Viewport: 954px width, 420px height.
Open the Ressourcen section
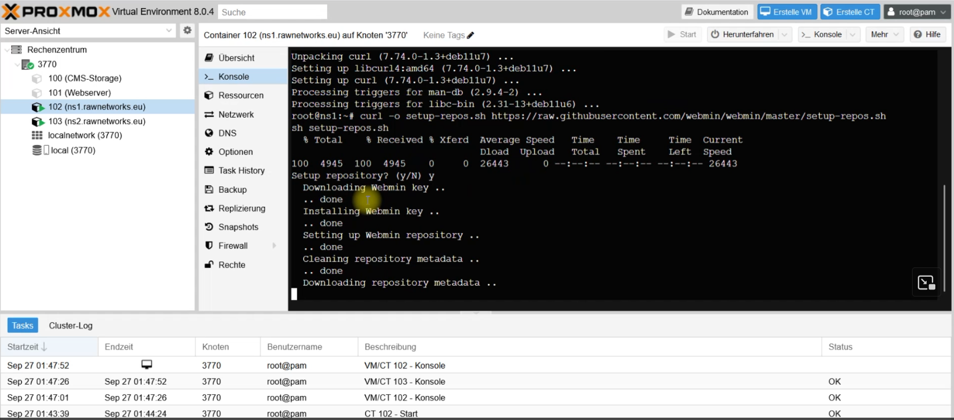click(x=243, y=96)
